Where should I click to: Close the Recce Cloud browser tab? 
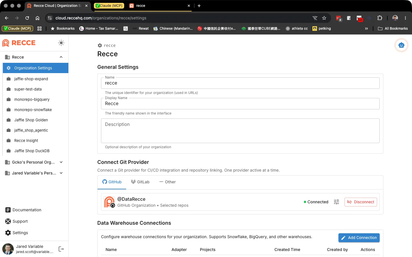pyautogui.click(x=86, y=6)
